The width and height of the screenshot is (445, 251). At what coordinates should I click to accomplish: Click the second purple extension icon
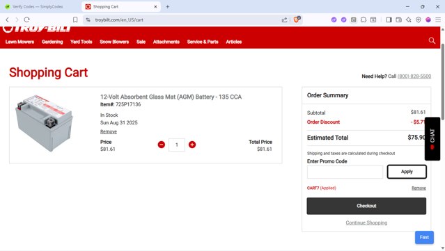tap(344, 19)
